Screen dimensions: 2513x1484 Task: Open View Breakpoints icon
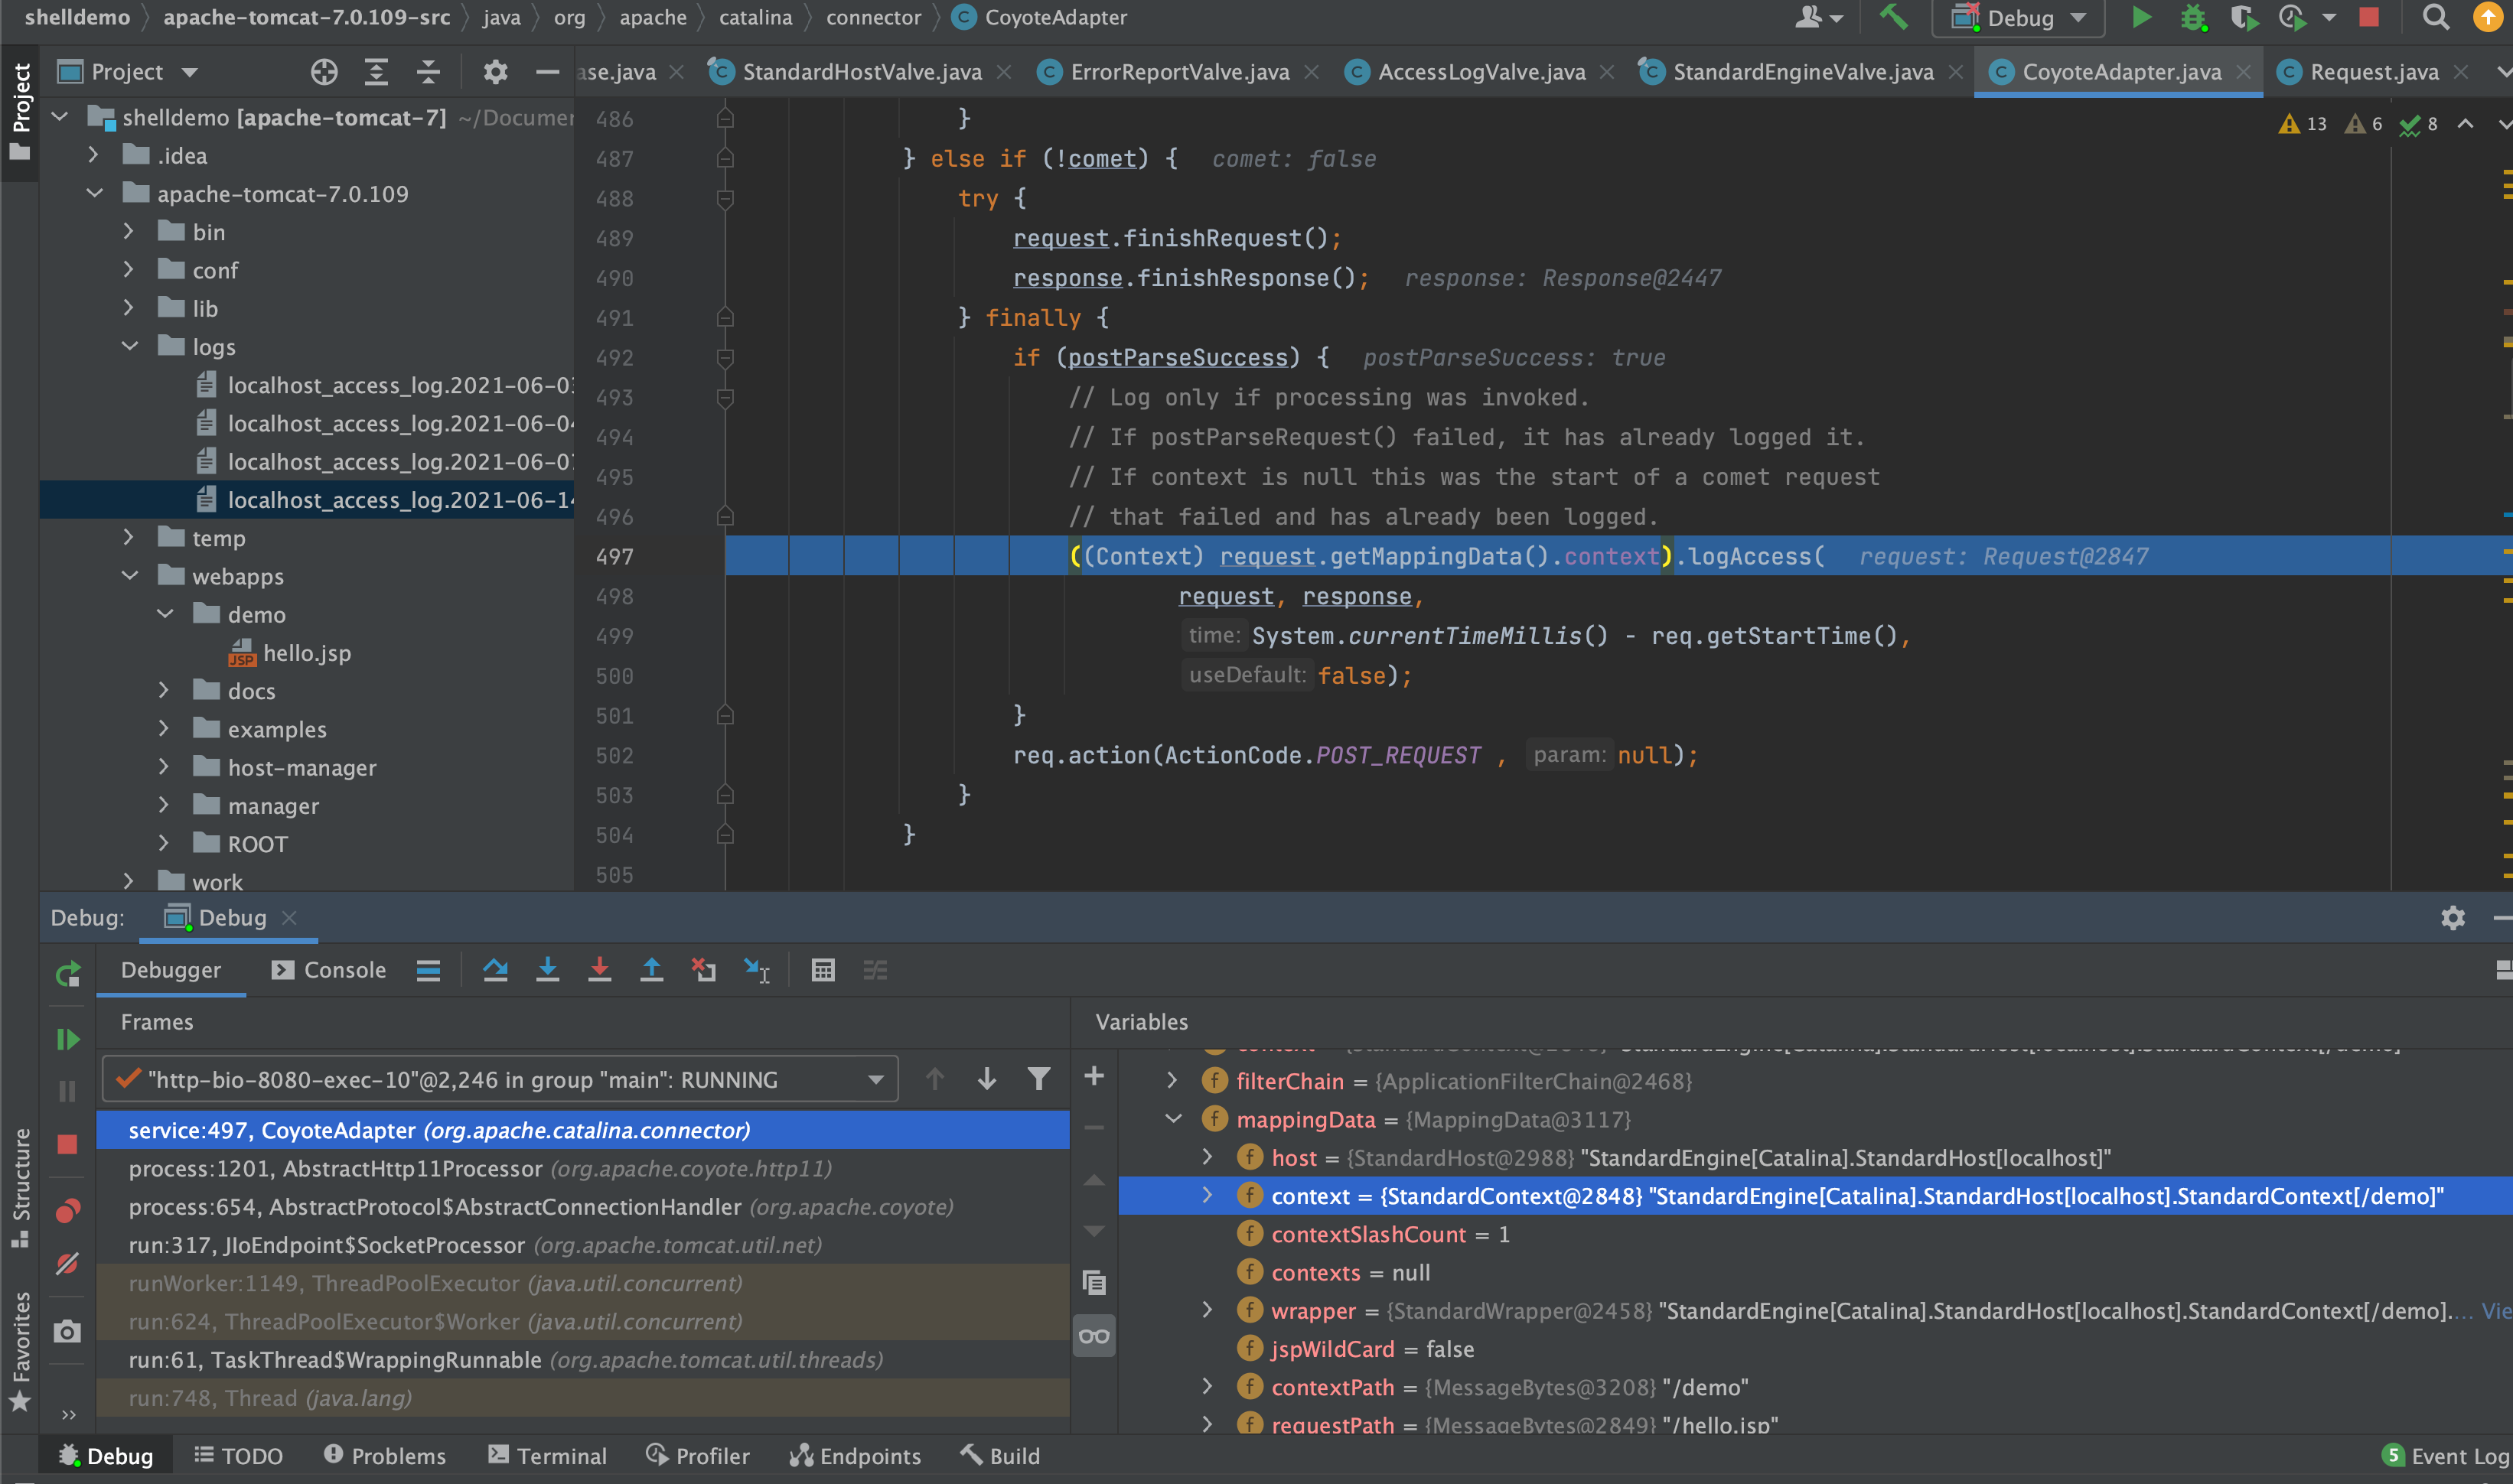pos(67,1211)
